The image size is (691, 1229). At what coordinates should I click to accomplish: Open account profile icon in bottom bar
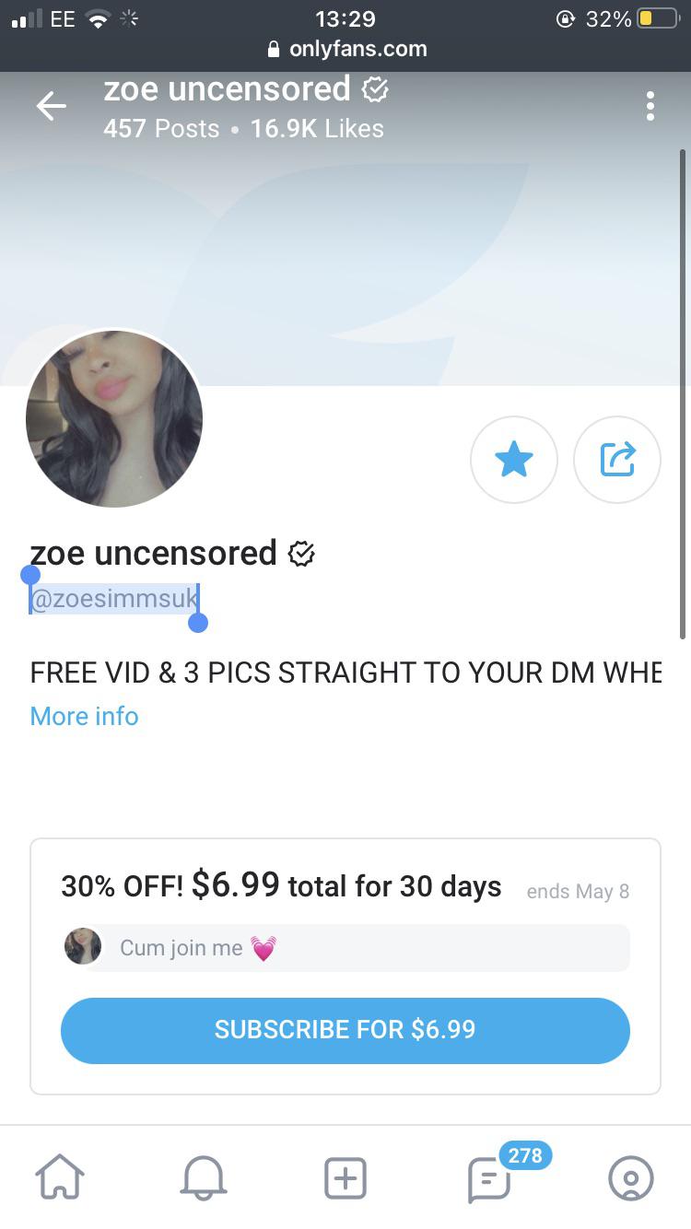(631, 1177)
